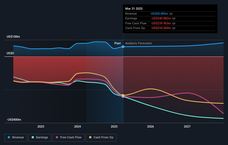Image resolution: width=228 pixels, height=145 pixels.
Task: Click the Mar 31 2025 tooltip date
Action: click(x=134, y=9)
